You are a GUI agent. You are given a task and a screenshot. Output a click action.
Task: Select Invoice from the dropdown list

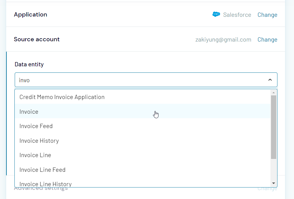point(29,112)
